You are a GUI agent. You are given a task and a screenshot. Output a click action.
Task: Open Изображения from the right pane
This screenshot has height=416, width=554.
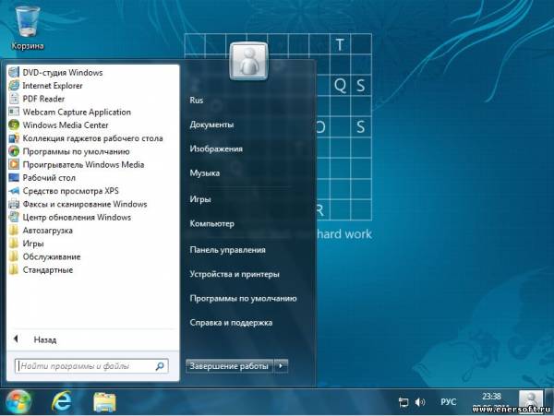coord(216,149)
